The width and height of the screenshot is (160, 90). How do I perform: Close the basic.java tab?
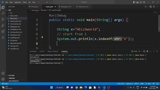[x=55, y=7]
